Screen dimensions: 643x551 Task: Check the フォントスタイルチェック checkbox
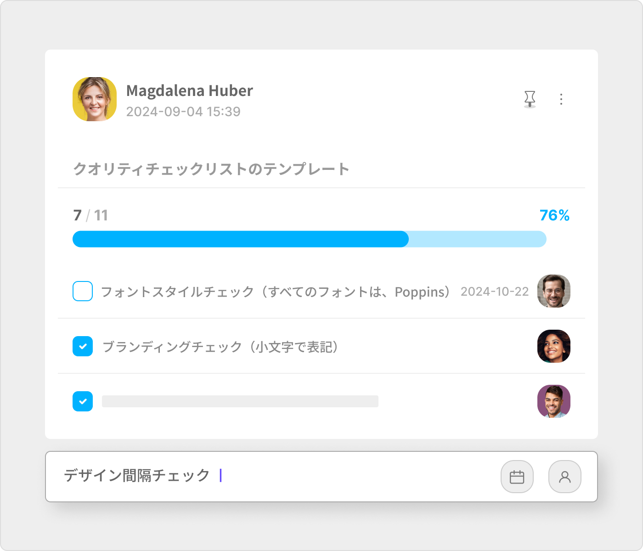click(83, 291)
